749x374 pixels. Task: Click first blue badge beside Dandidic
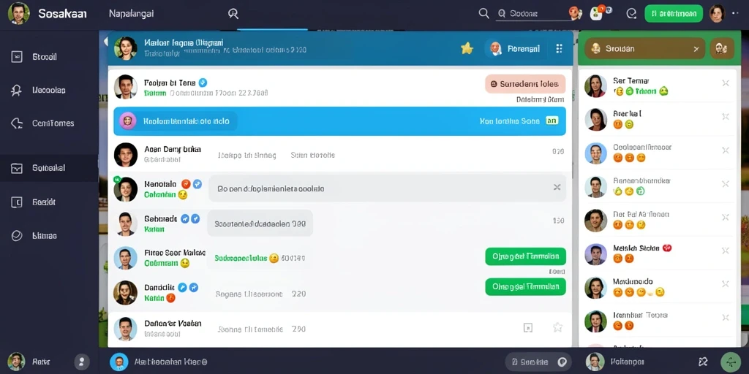[x=182, y=287]
